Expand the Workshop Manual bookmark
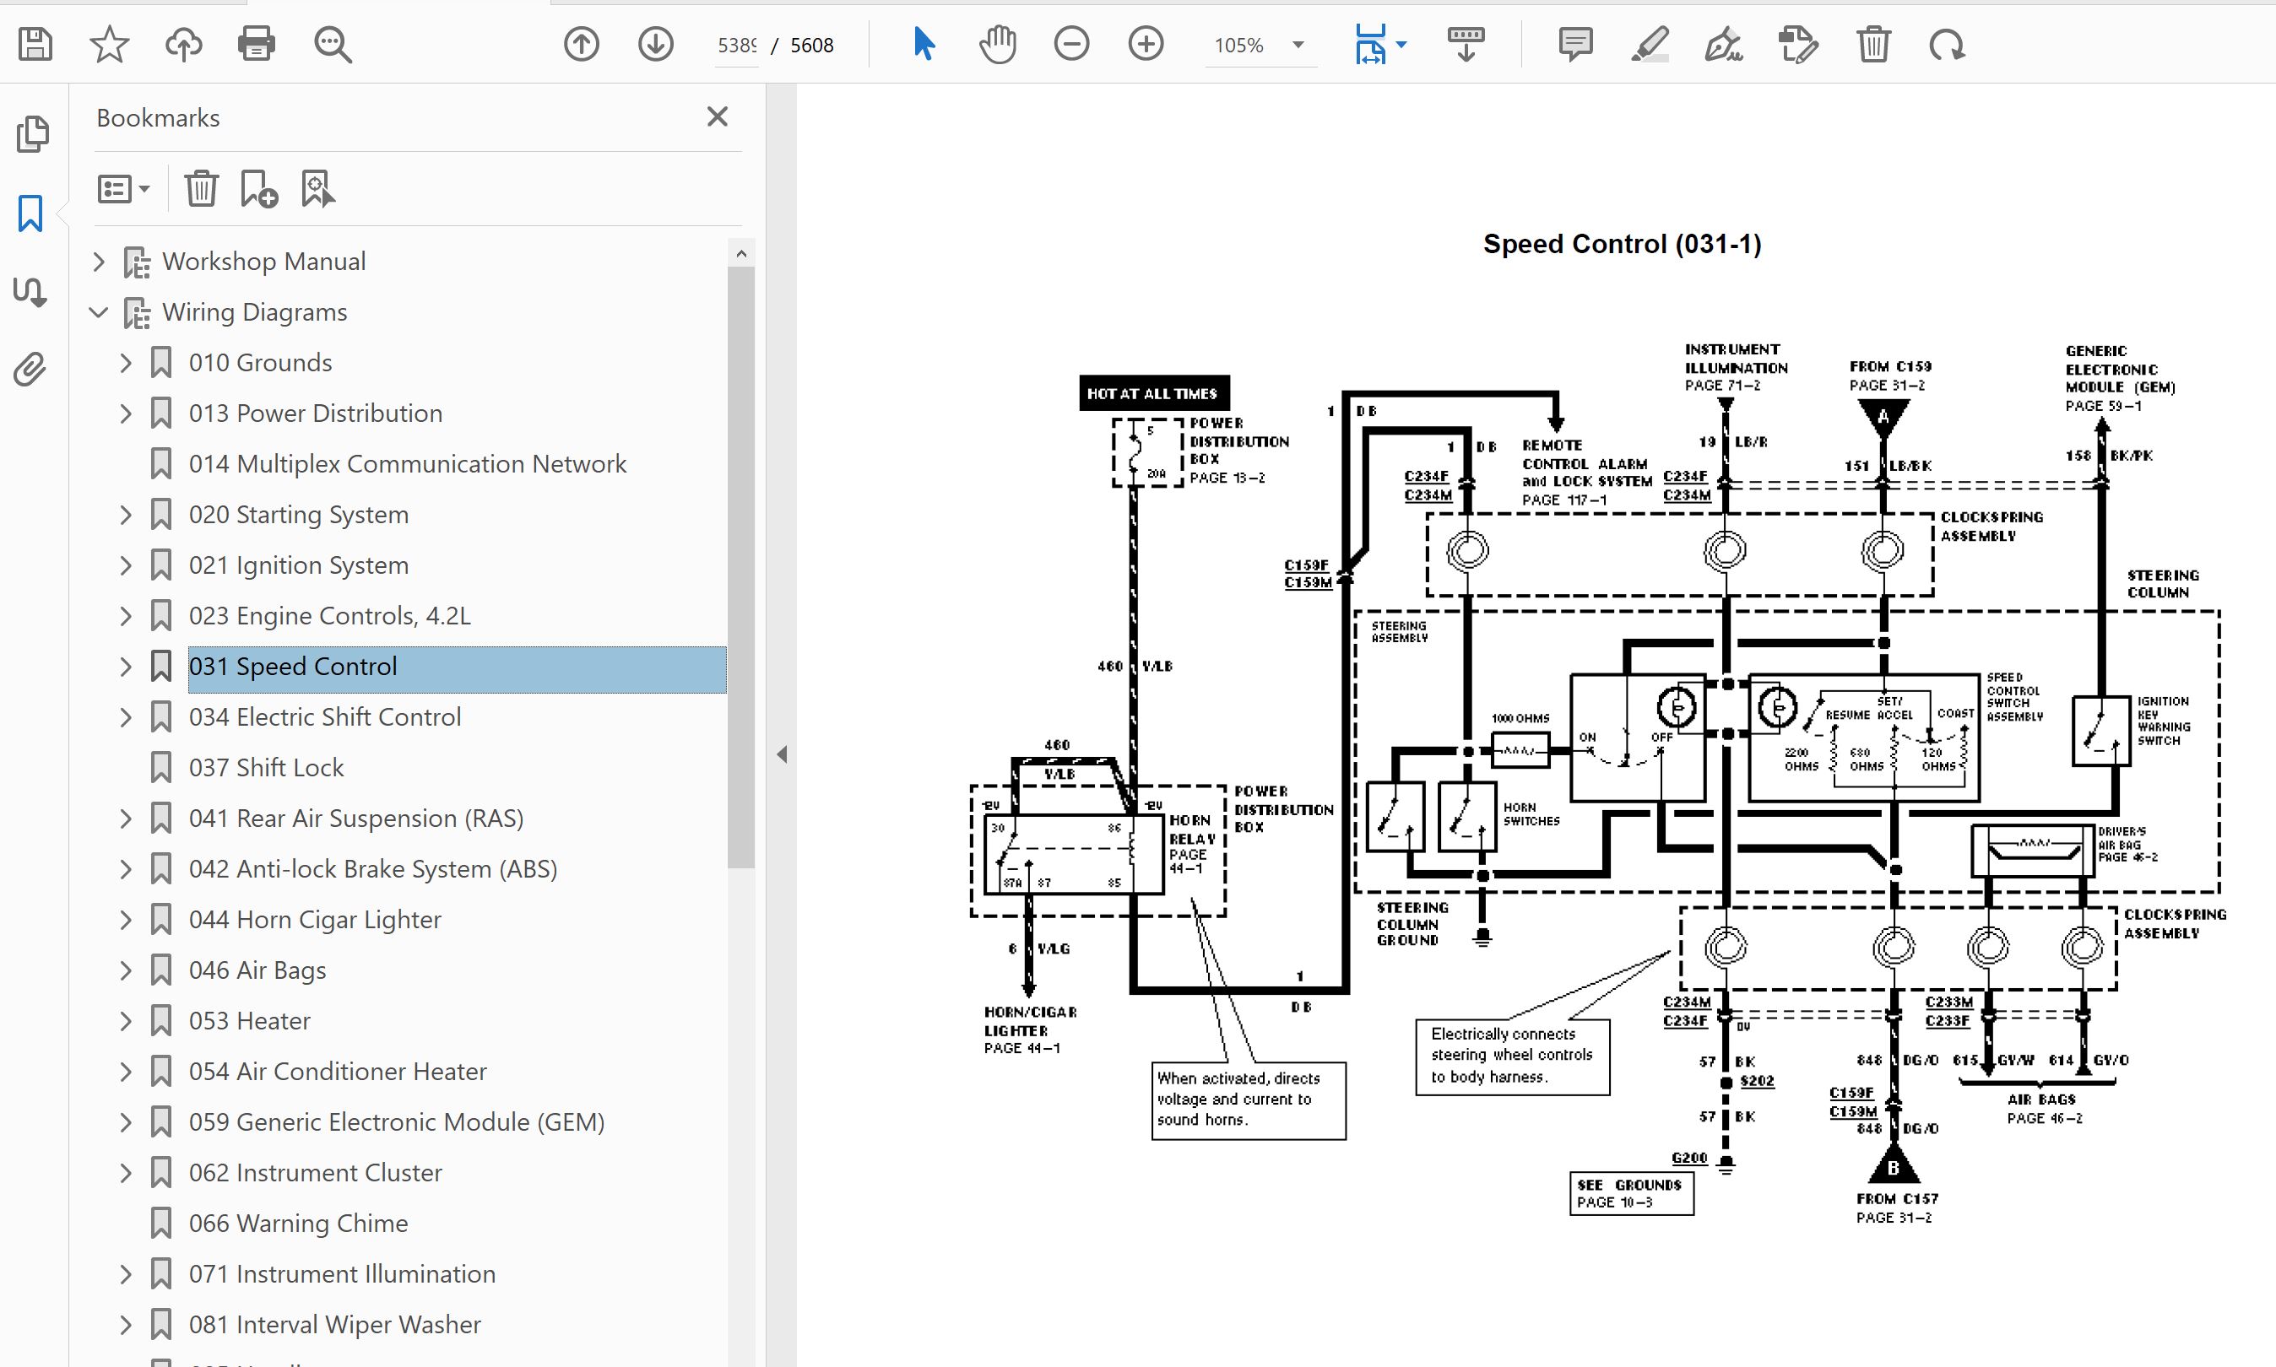2276x1367 pixels. (99, 262)
